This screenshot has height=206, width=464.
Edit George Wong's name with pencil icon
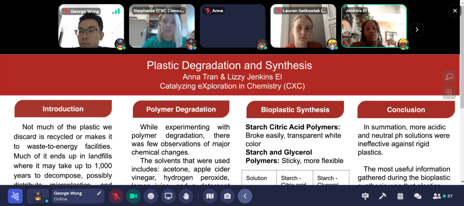pos(99,193)
